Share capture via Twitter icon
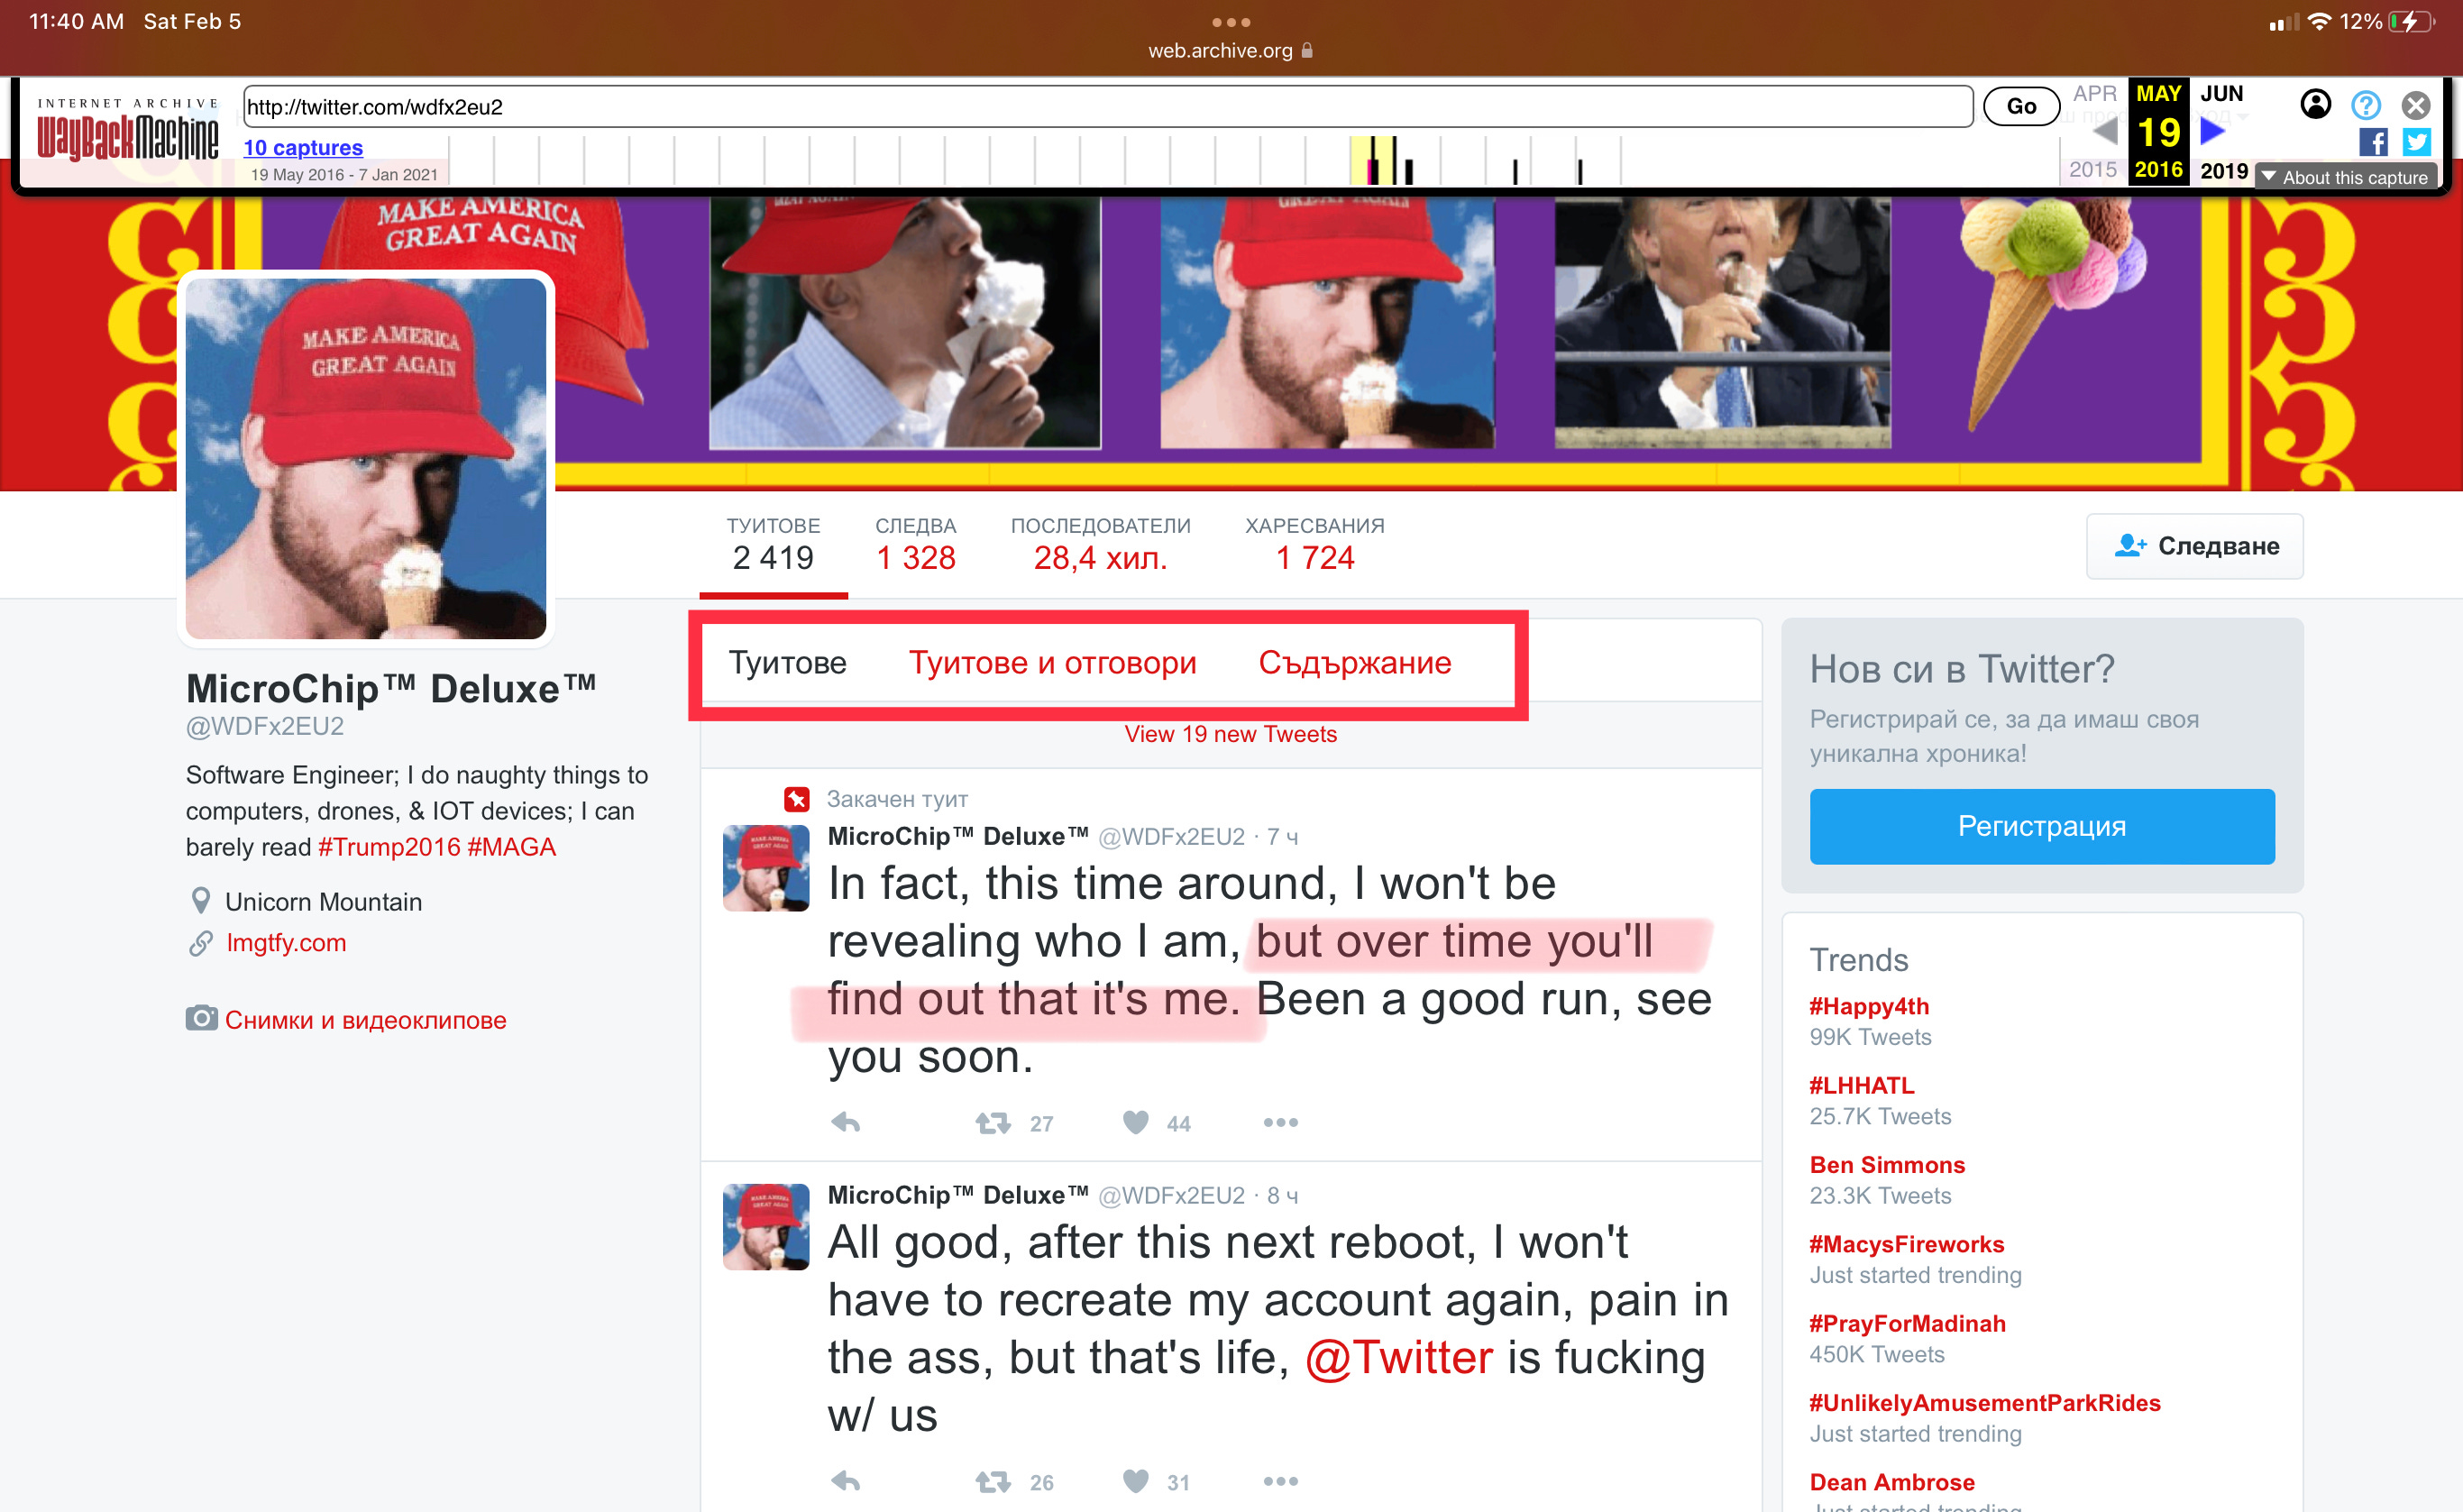Screen dimensions: 2463x1512 point(2417,142)
